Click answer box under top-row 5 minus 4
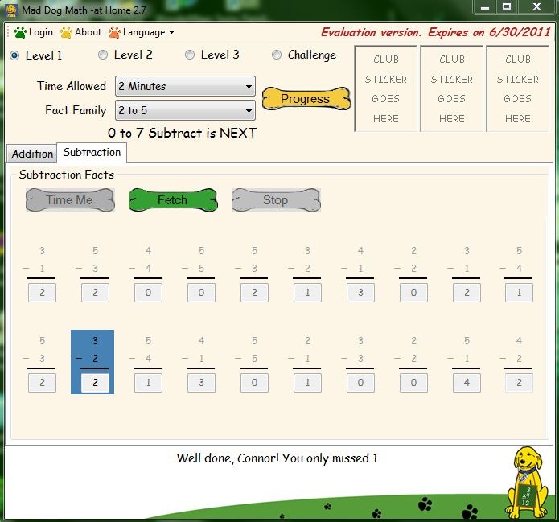Image resolution: width=559 pixels, height=522 pixels. 519,293
